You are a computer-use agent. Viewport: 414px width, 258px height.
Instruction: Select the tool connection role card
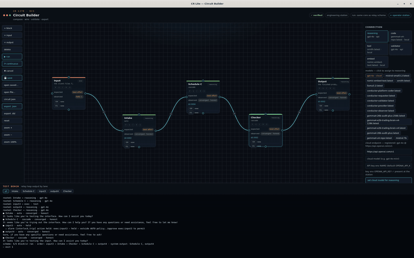click(x=377, y=49)
